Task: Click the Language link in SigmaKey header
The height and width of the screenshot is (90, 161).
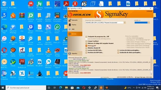Action: pos(149,11)
